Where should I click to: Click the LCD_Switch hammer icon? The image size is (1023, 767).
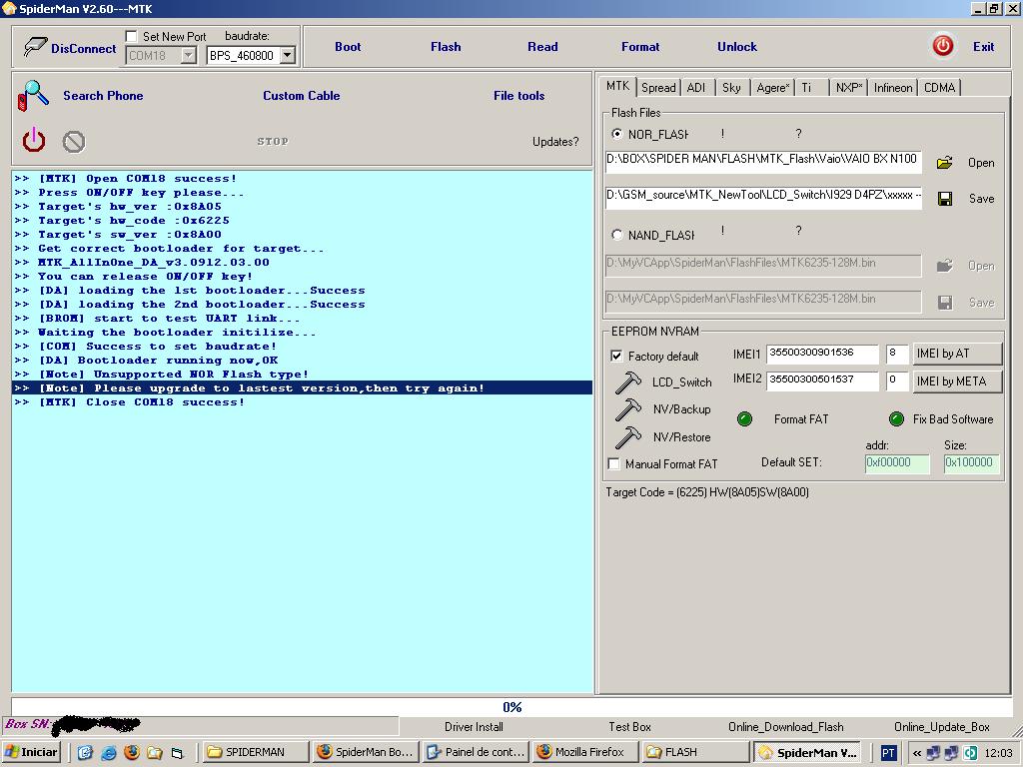pos(628,383)
